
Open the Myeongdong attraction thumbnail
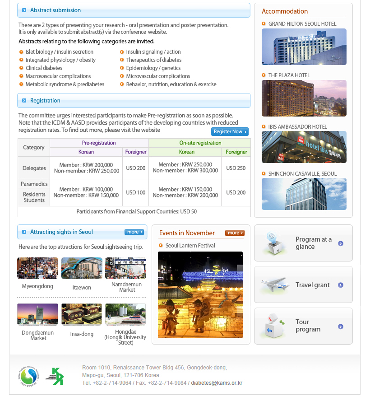tap(37, 268)
